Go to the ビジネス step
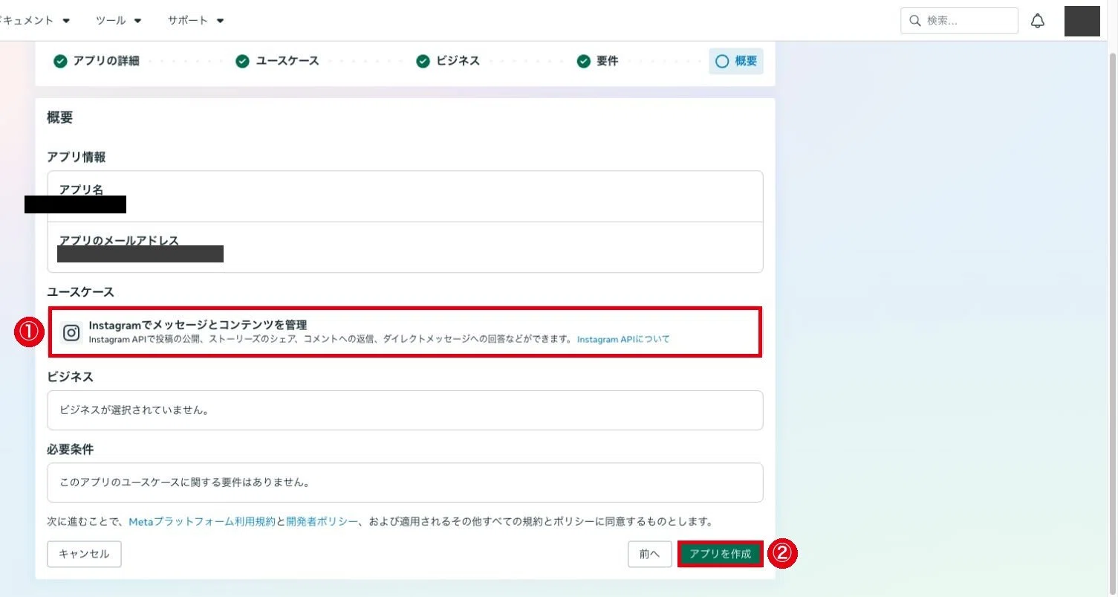 click(x=448, y=61)
